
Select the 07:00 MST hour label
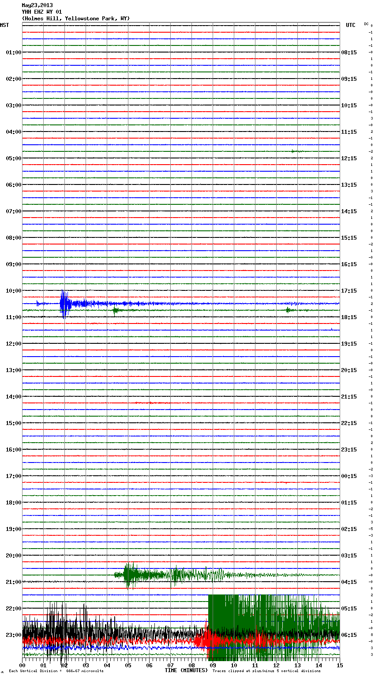[14, 211]
